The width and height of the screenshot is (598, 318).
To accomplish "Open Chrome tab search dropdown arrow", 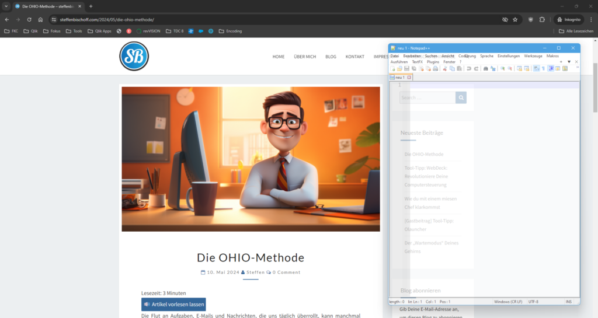I will (x=6, y=6).
